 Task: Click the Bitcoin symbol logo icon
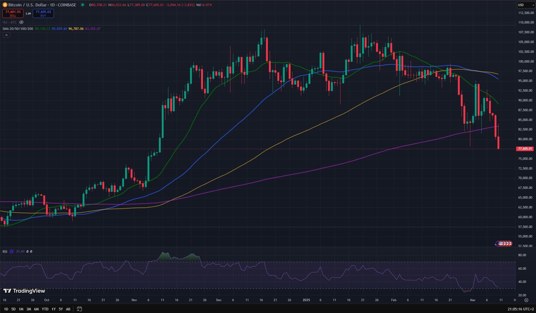tap(5, 5)
